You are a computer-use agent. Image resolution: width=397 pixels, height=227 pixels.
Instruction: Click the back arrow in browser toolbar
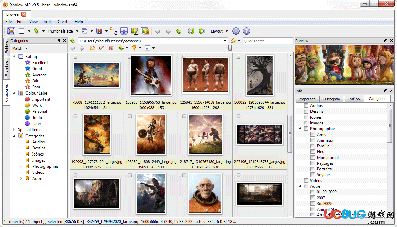pyautogui.click(x=73, y=48)
